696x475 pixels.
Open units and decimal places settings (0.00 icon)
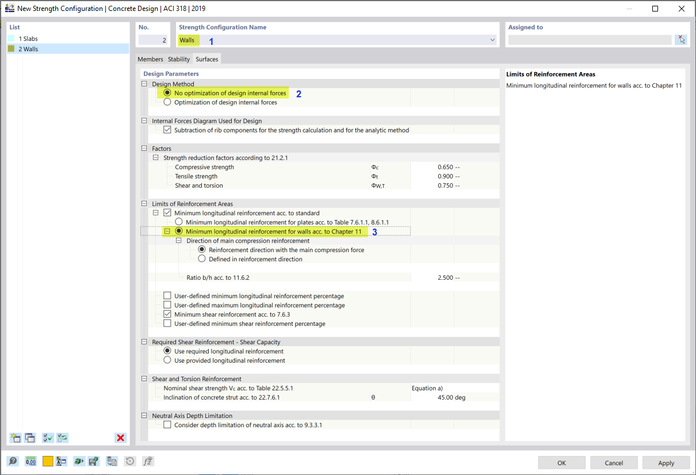point(30,461)
